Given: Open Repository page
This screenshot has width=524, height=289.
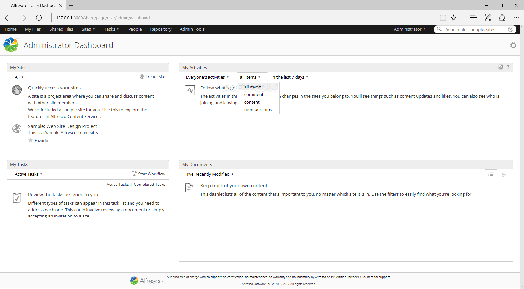Looking at the screenshot, I should click(161, 29).
